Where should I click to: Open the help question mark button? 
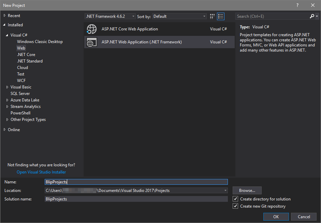297,5
